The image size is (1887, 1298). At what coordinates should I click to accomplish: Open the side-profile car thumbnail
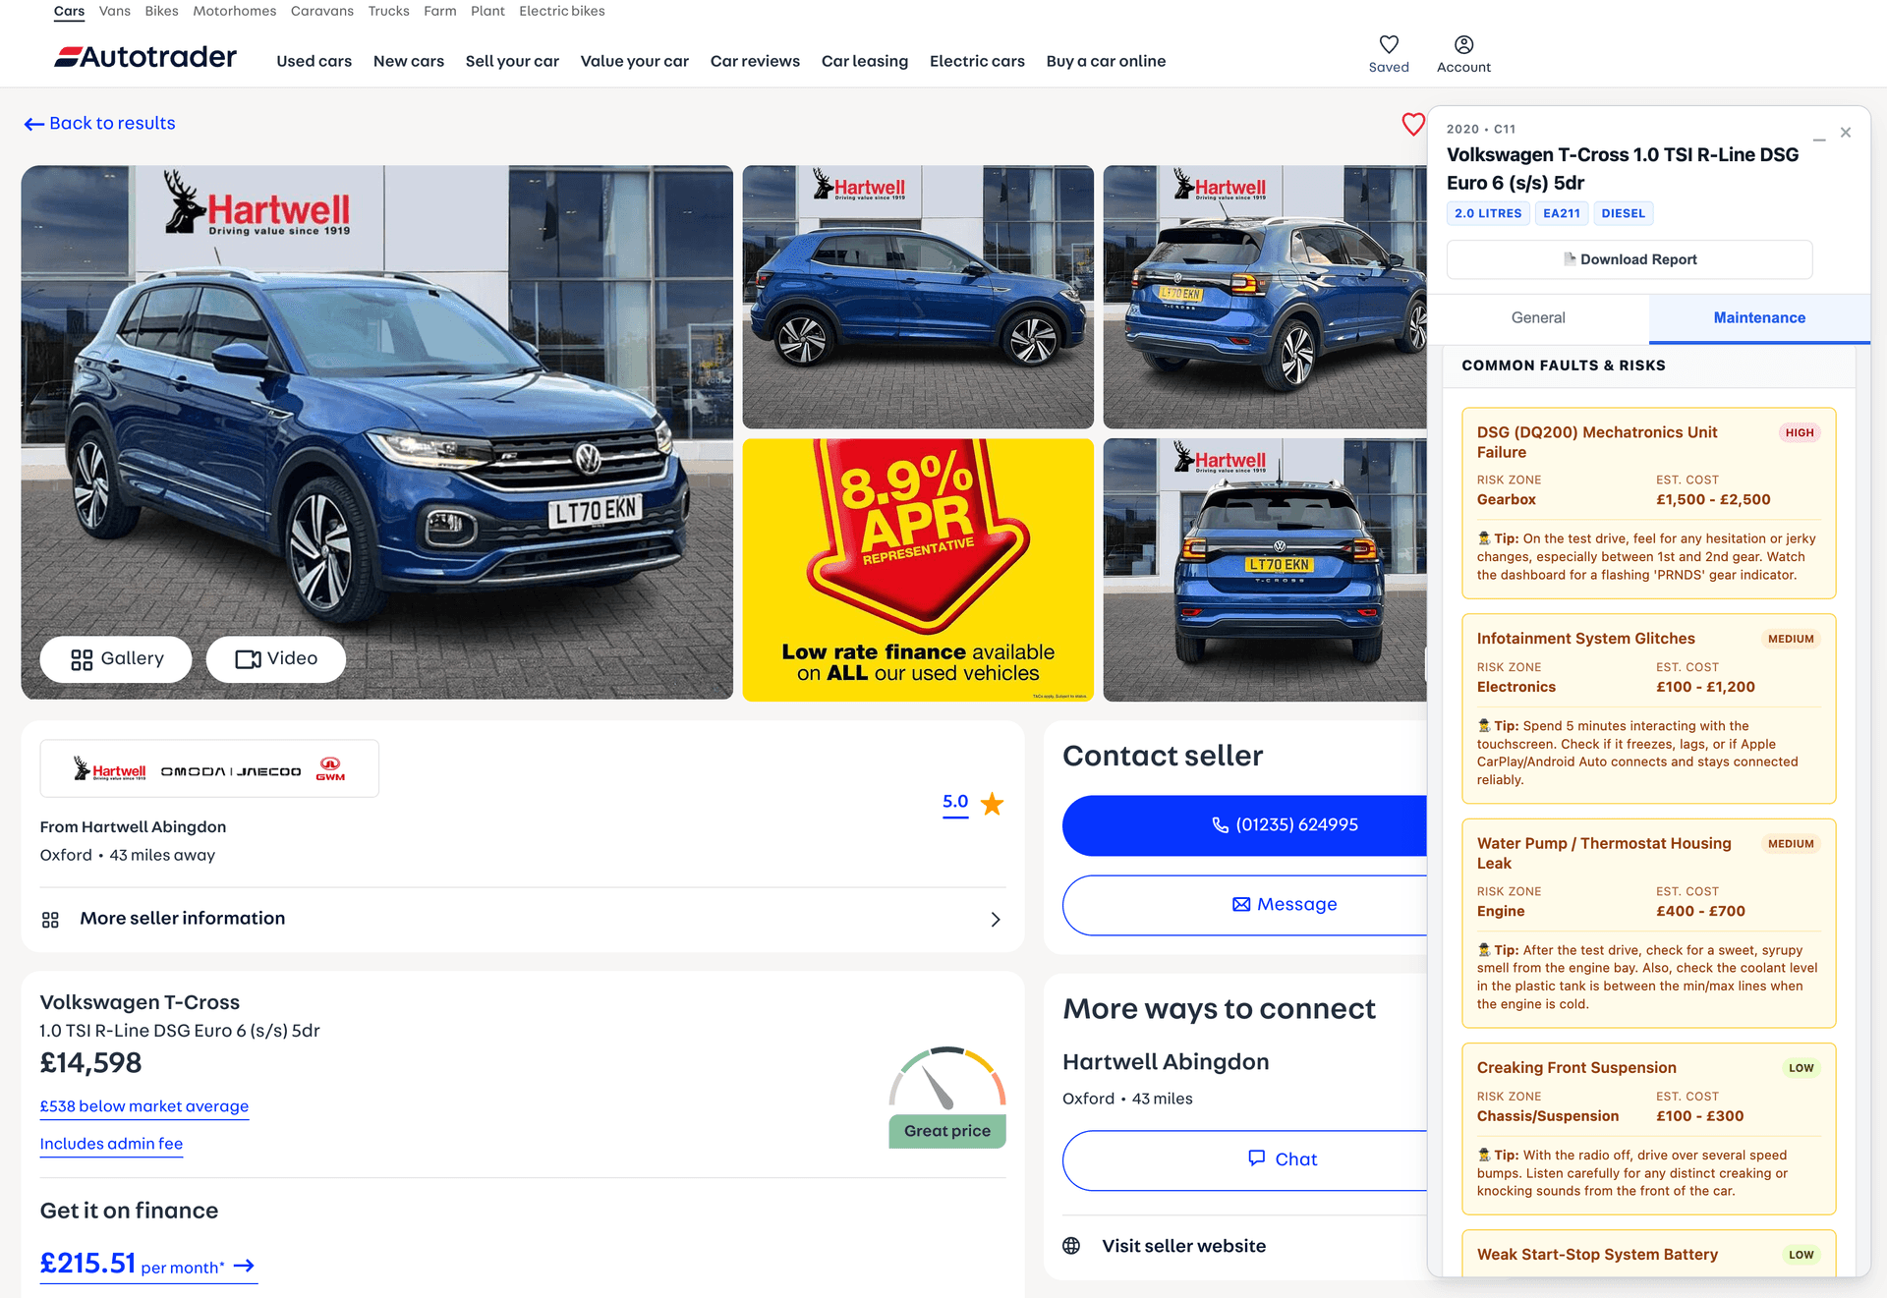pos(917,297)
